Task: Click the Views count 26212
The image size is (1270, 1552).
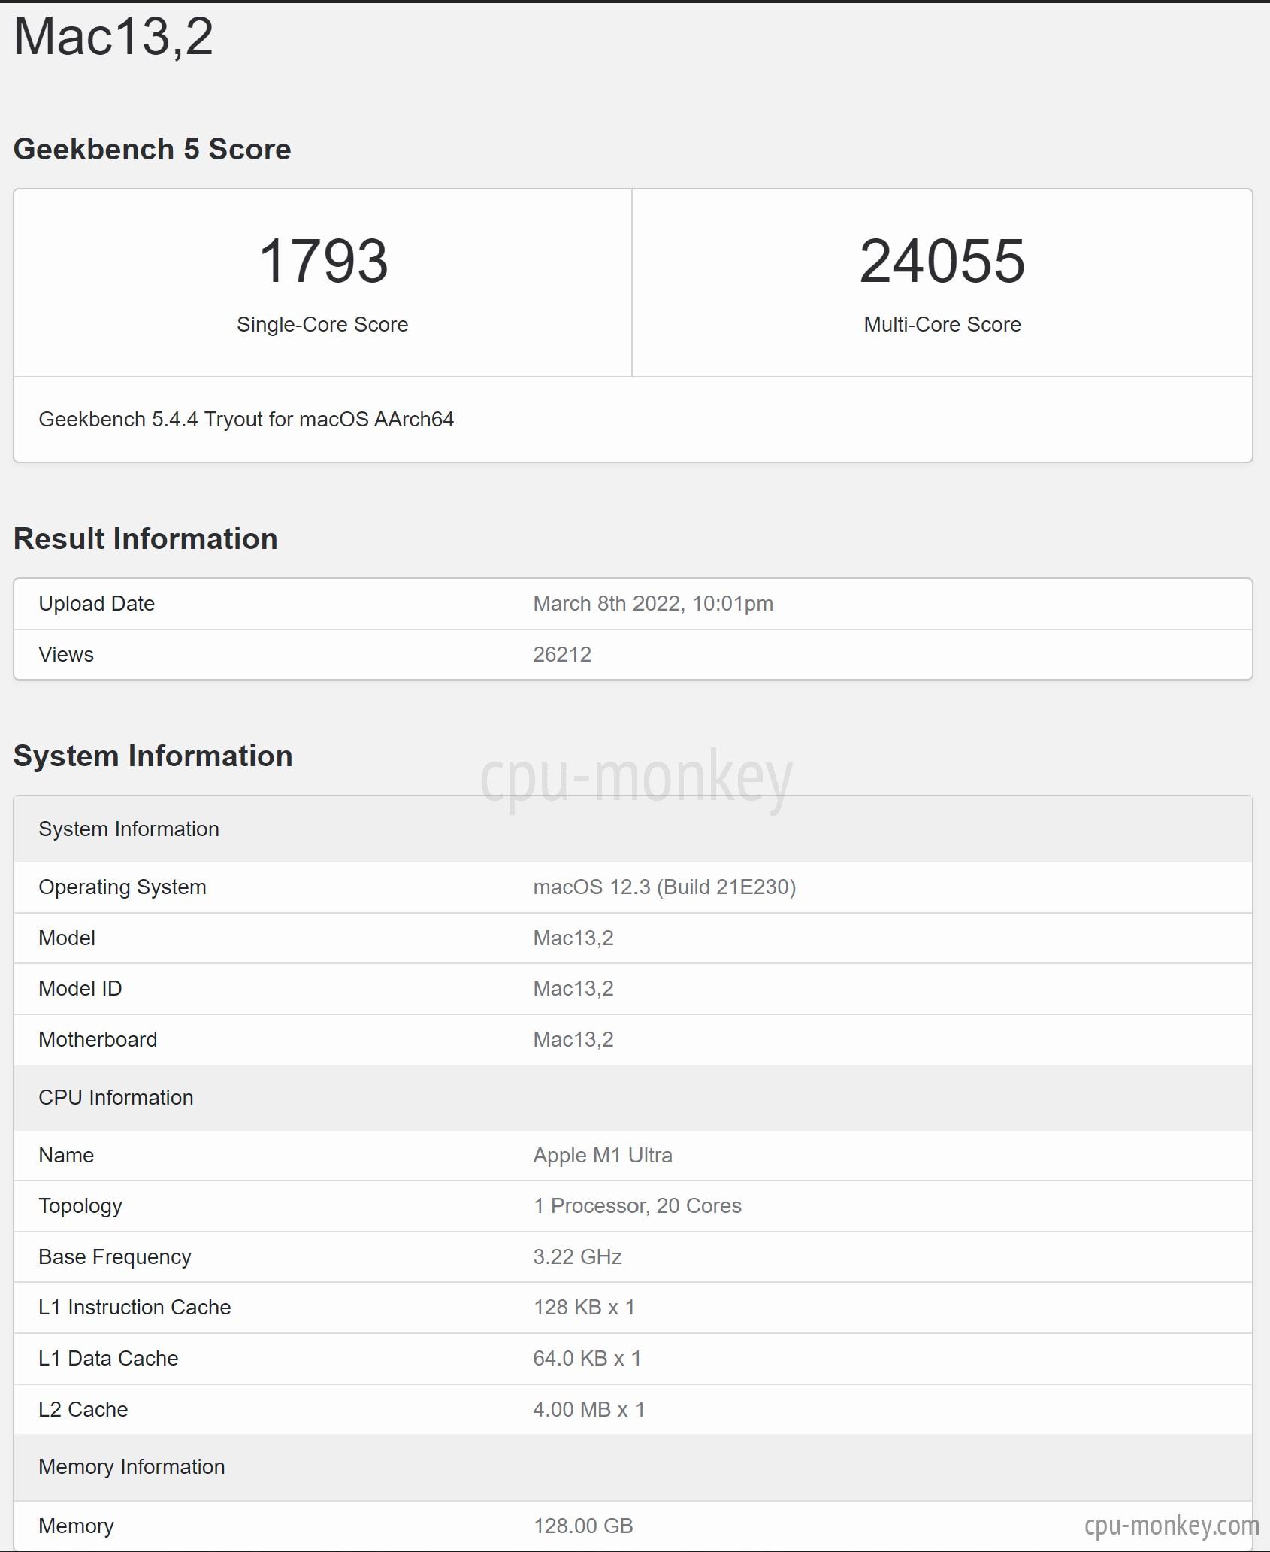Action: pyautogui.click(x=562, y=654)
